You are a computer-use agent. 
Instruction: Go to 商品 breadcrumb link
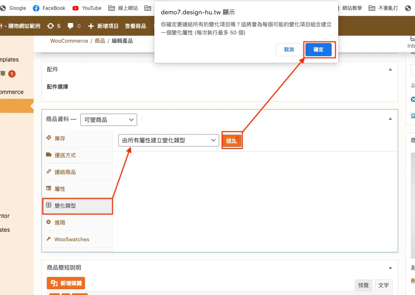(x=100, y=41)
